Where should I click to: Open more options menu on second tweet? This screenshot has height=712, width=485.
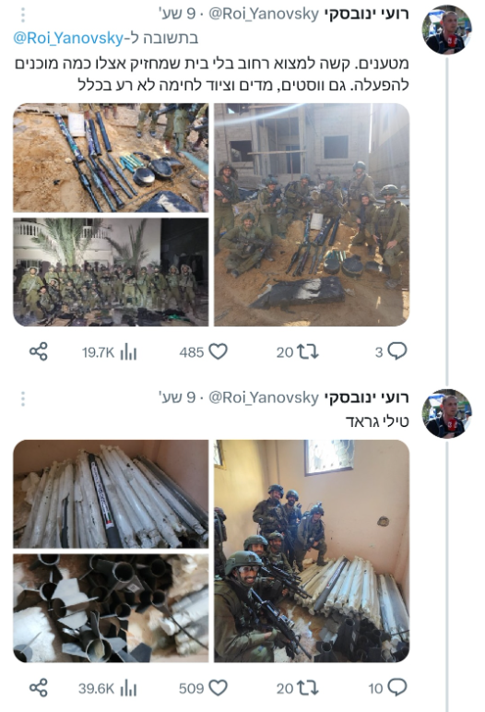tap(23, 398)
